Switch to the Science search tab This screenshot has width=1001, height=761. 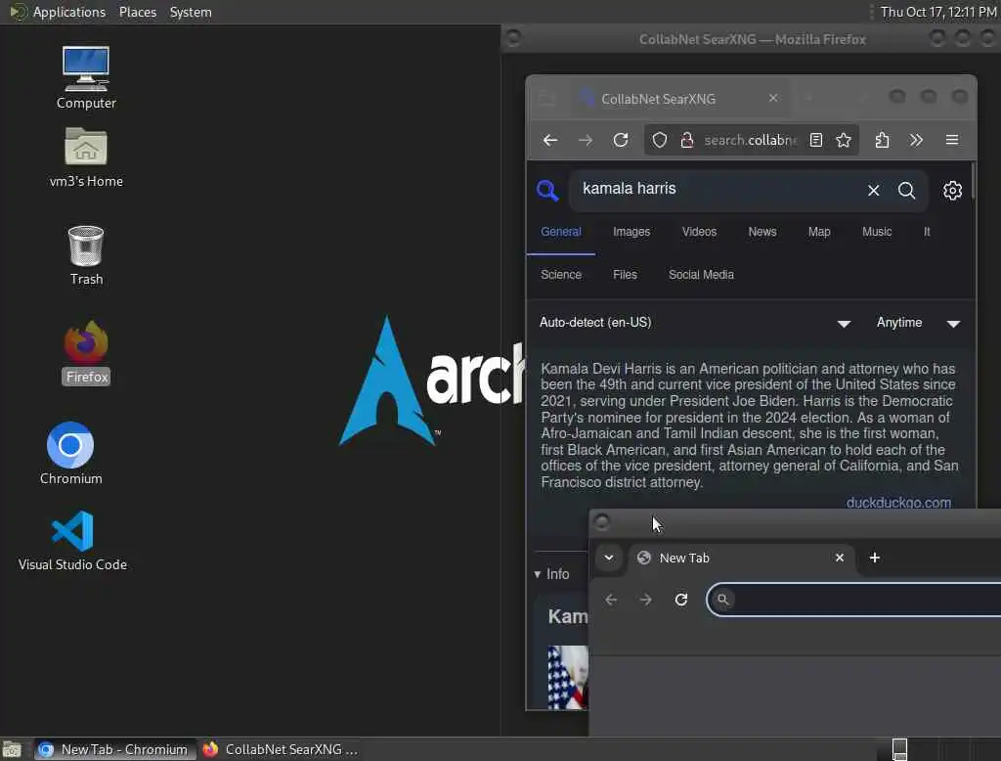coord(561,275)
